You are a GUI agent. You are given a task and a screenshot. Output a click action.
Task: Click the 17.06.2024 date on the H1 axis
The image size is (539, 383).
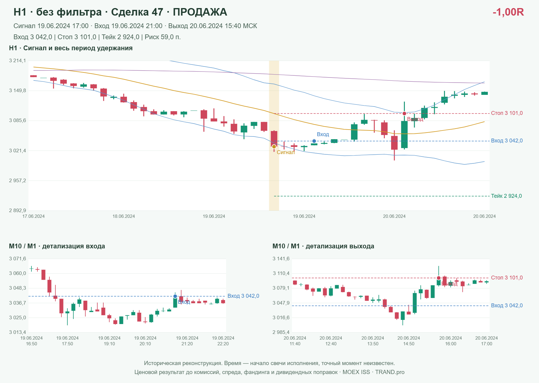[34, 216]
